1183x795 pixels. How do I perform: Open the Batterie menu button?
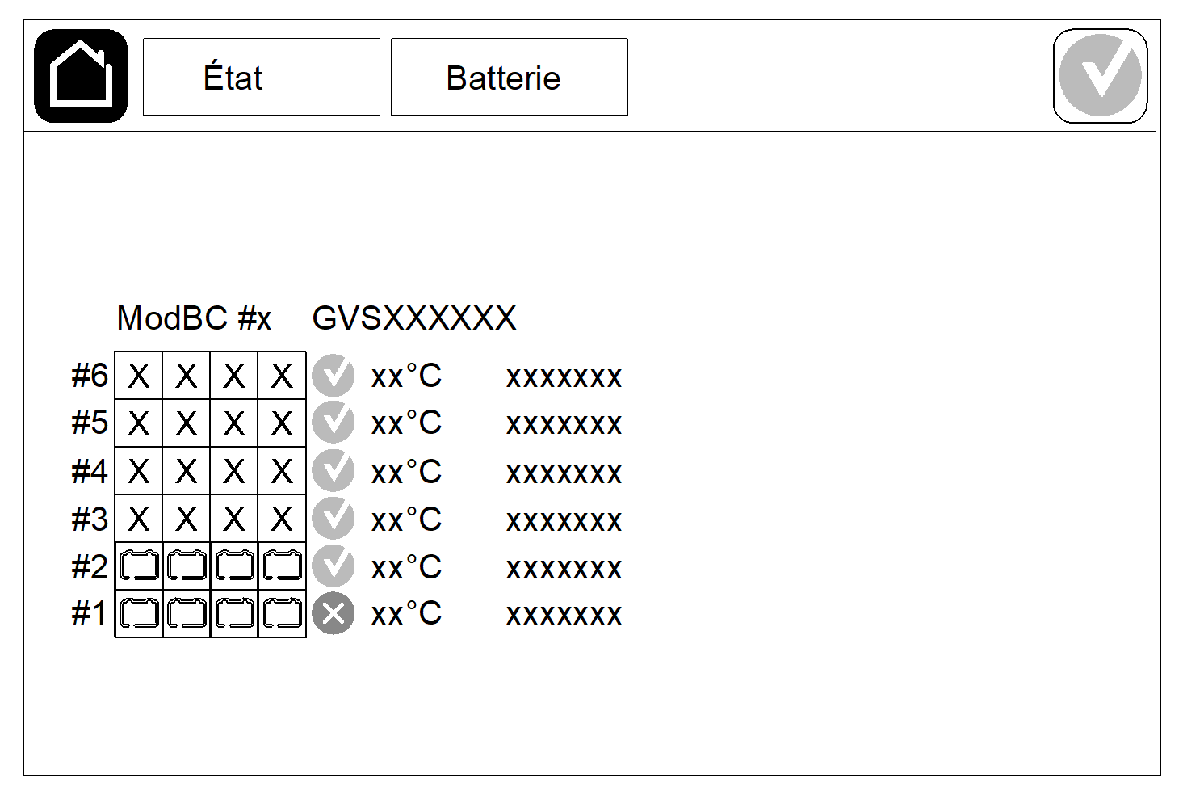509,77
